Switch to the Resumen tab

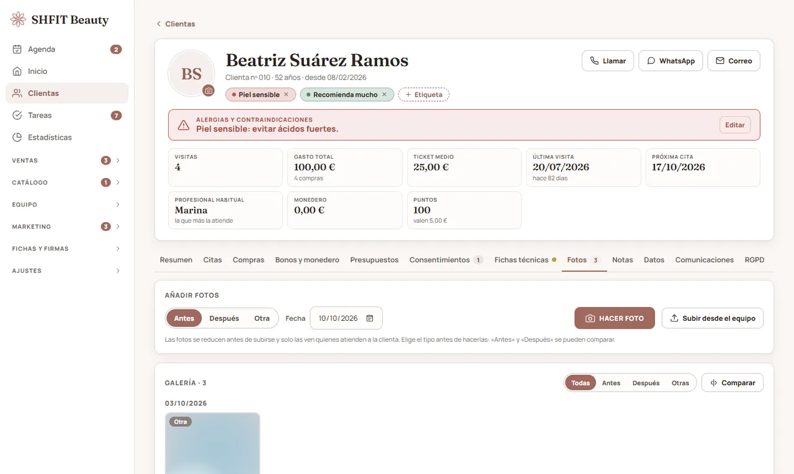click(176, 260)
